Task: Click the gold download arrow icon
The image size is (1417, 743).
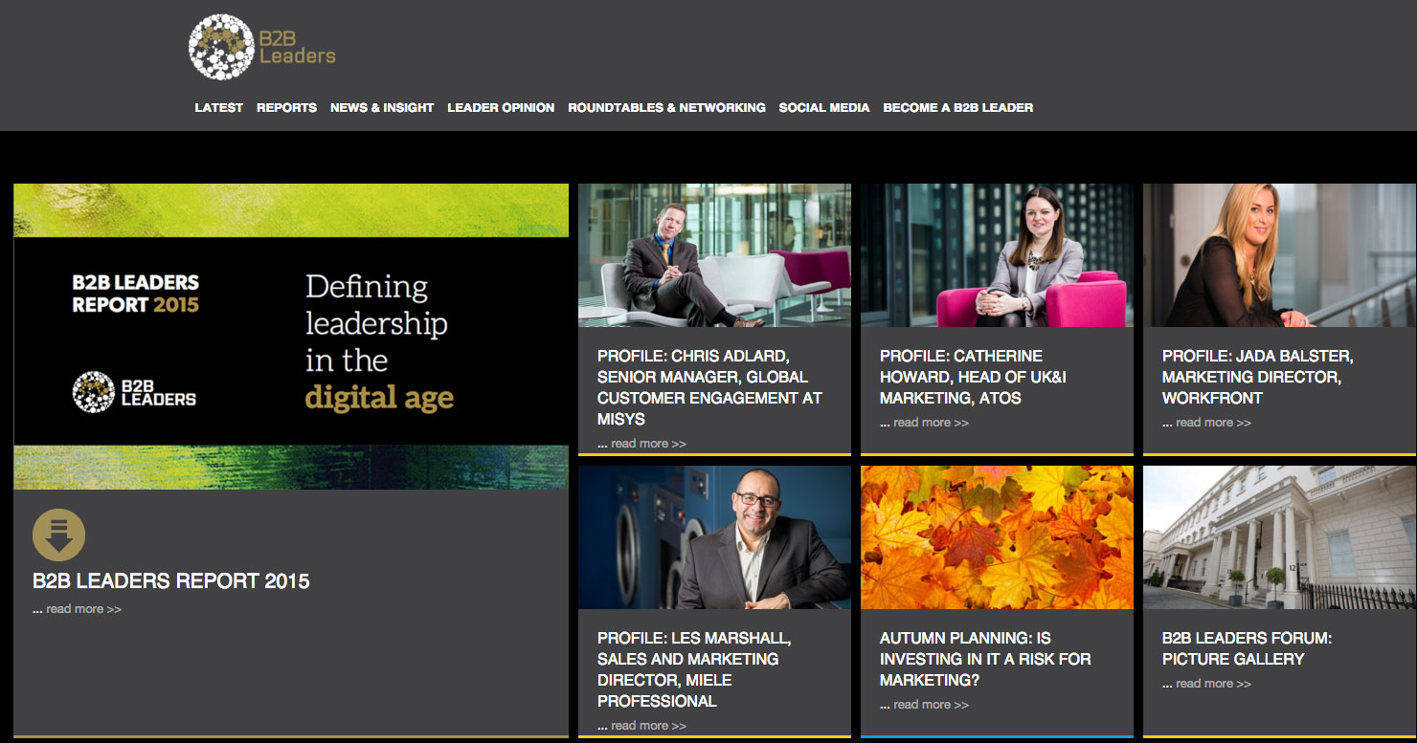Action: pyautogui.click(x=58, y=535)
